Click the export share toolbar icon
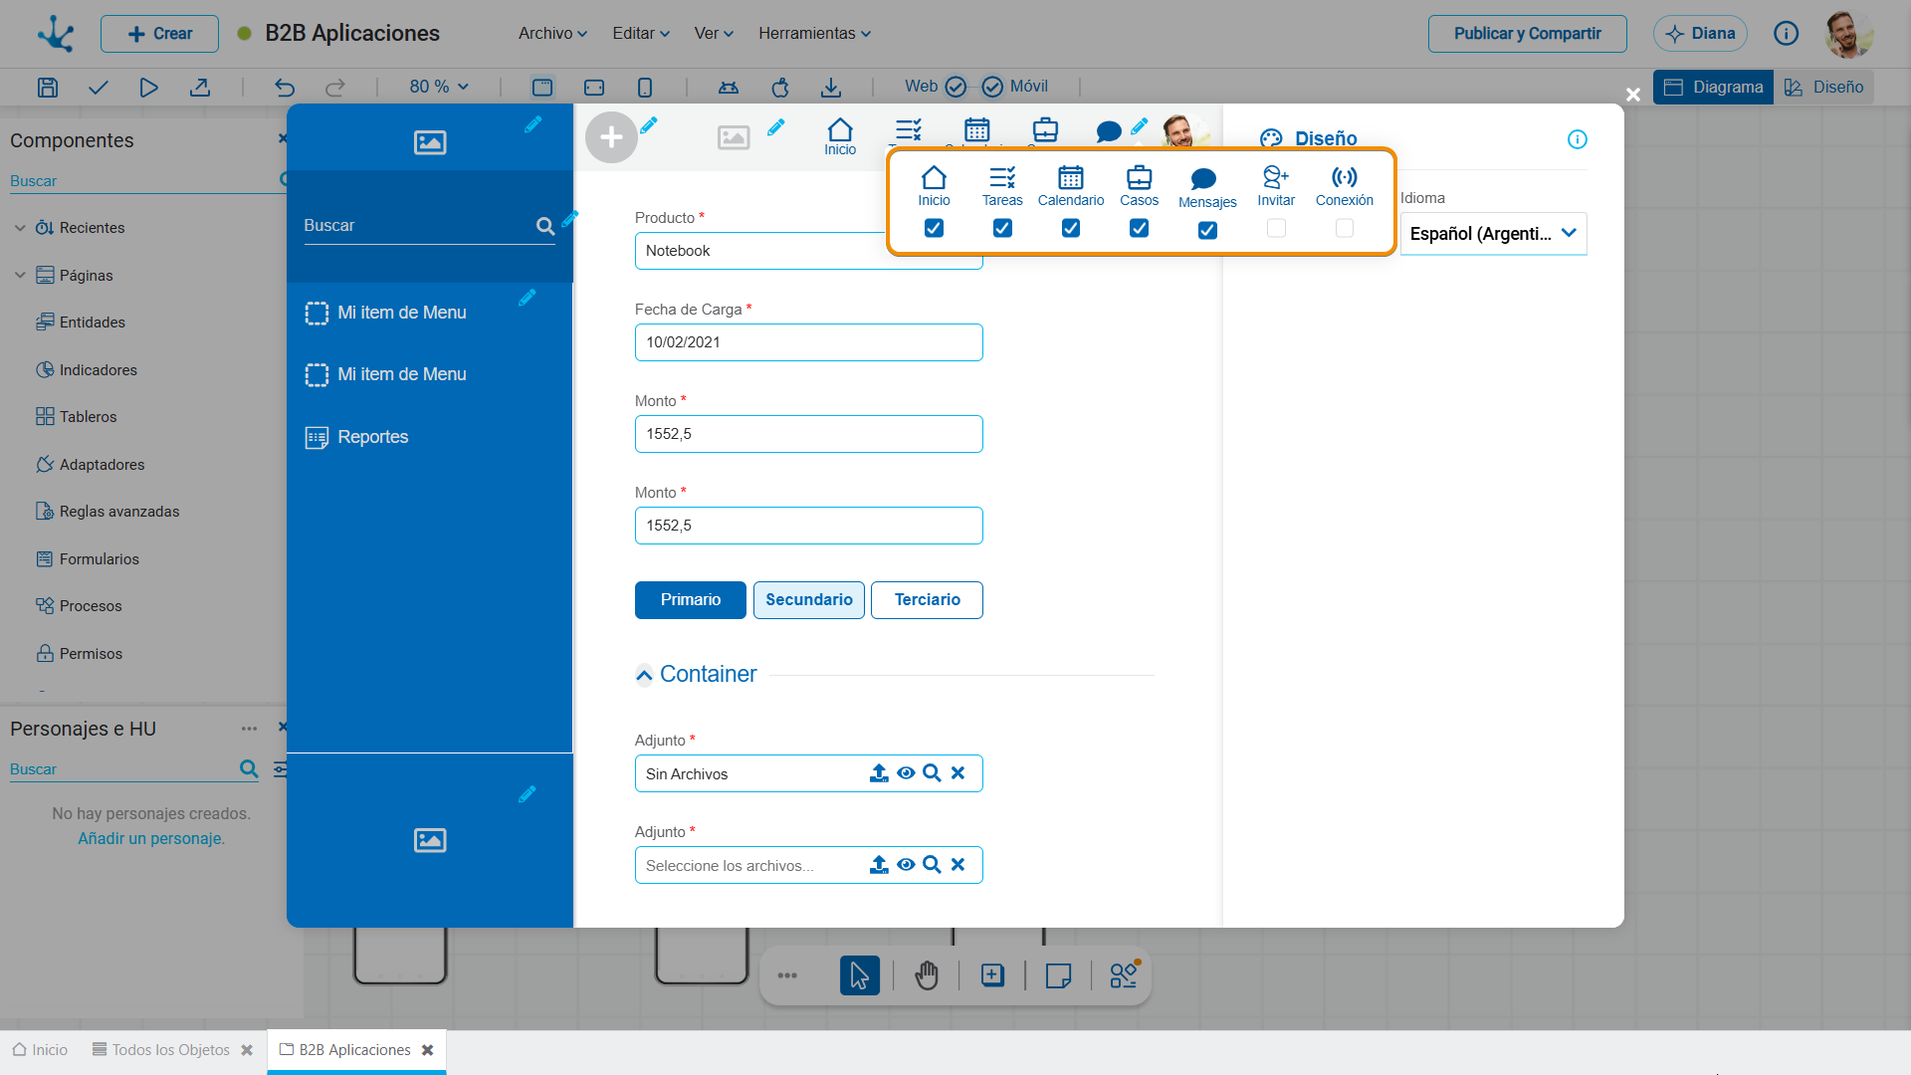1911x1075 pixels. click(200, 88)
